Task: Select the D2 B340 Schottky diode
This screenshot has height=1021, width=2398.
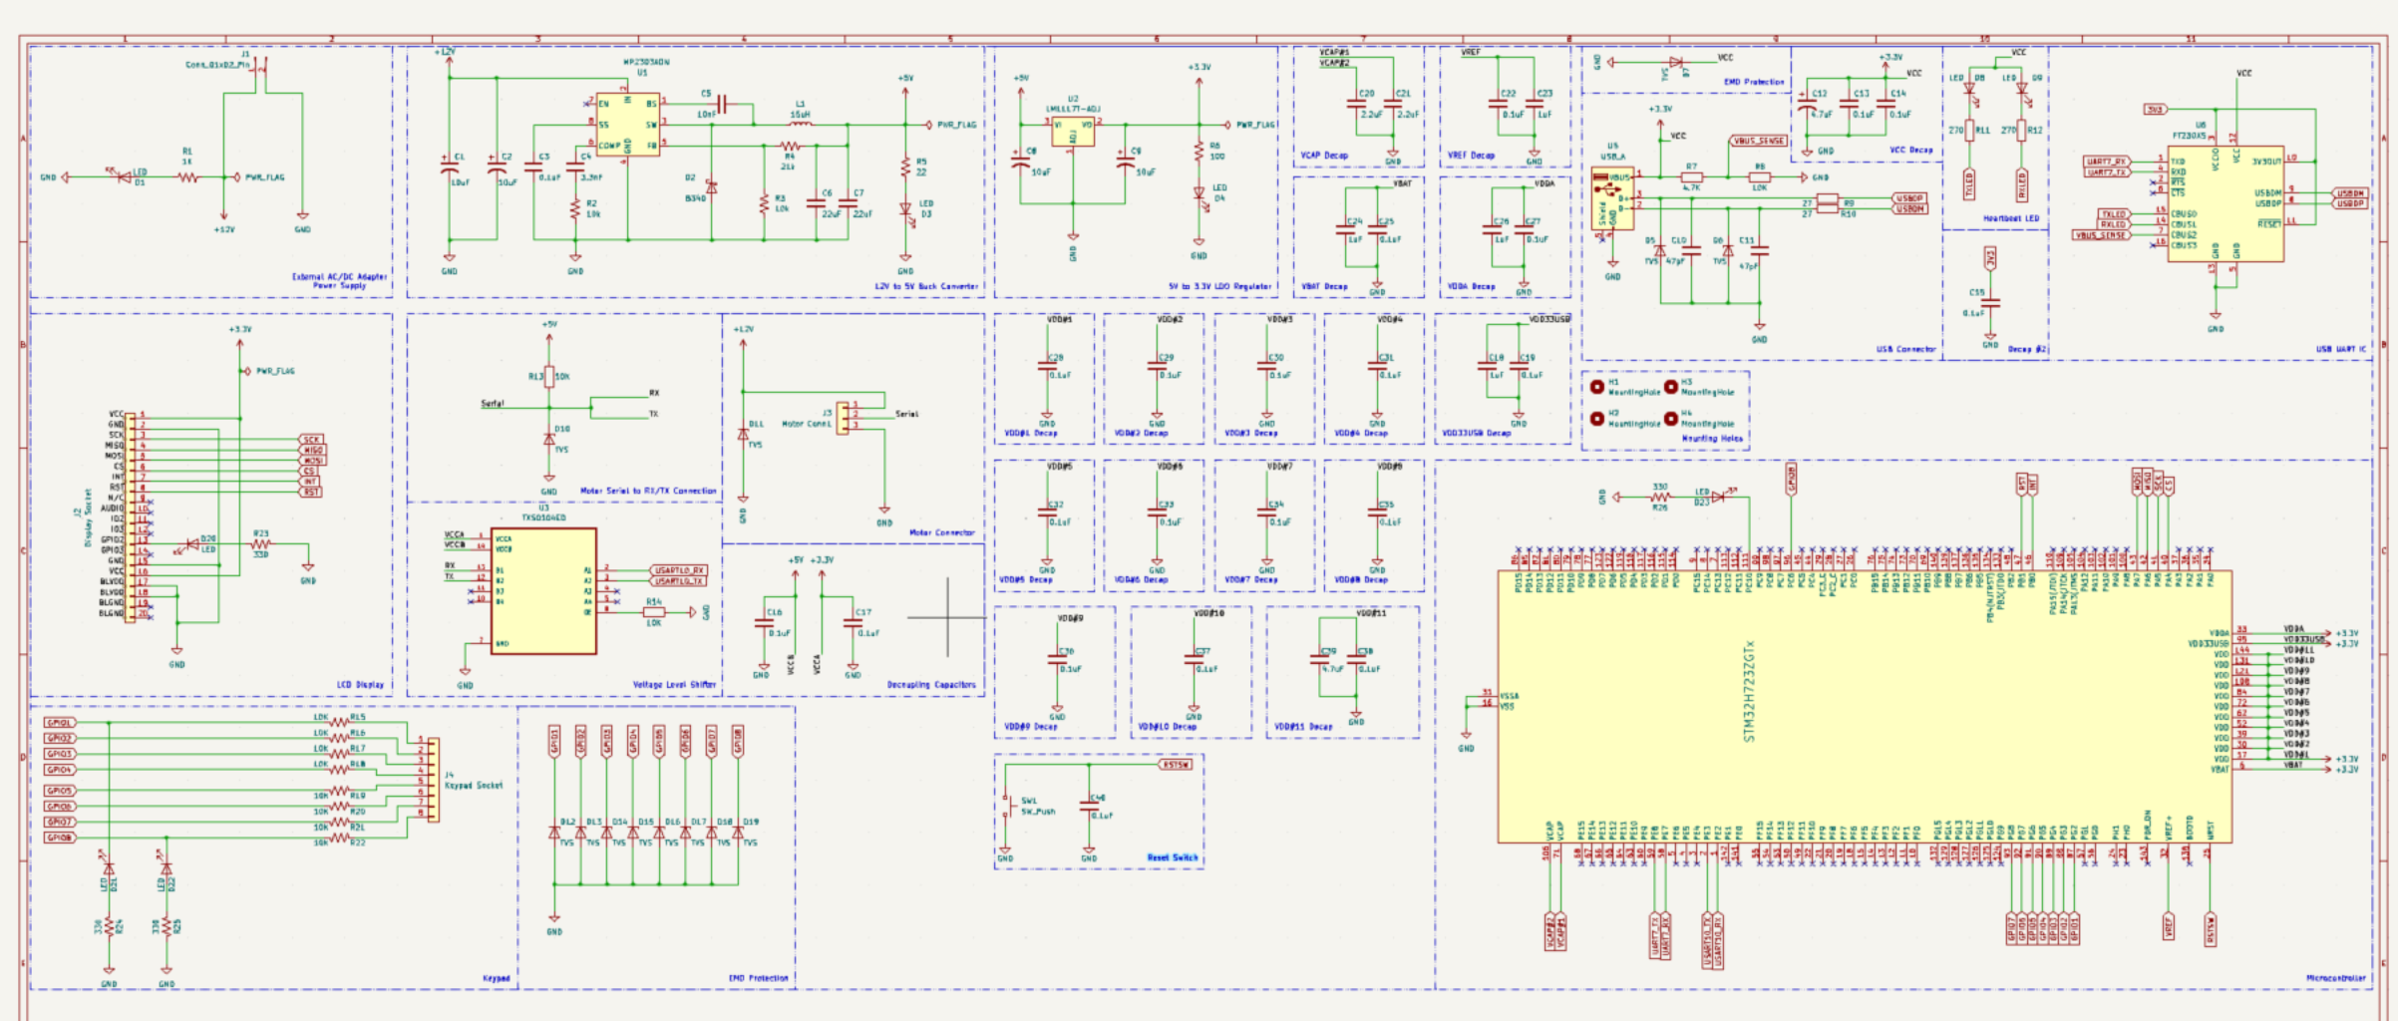Action: pos(711,187)
